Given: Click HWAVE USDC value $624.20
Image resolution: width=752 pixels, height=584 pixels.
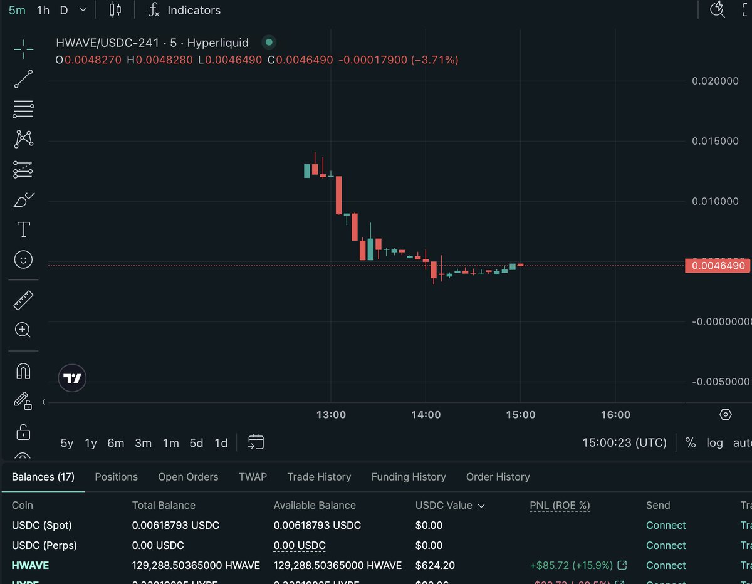Looking at the screenshot, I should [434, 565].
